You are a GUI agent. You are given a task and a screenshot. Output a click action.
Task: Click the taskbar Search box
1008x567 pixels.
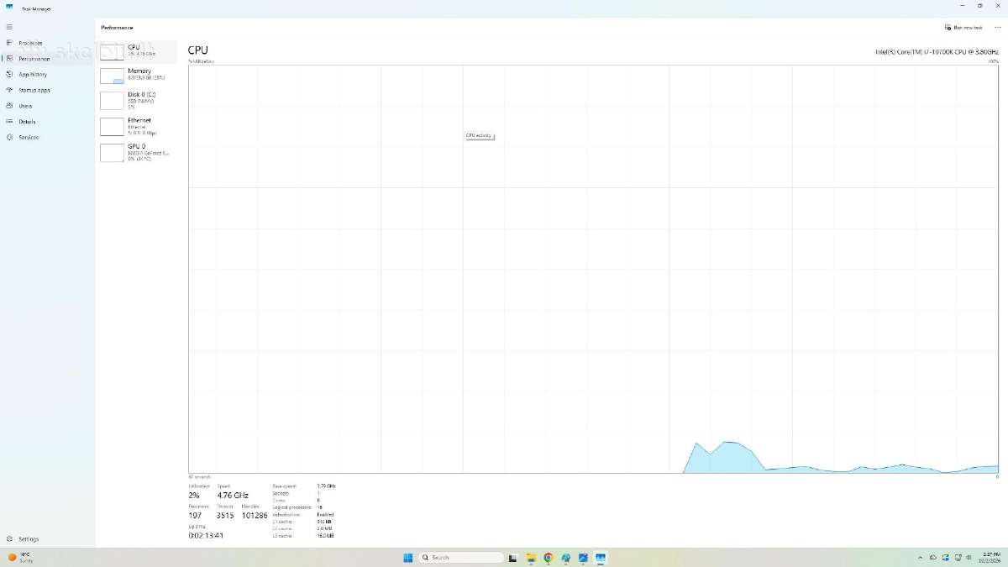pos(461,558)
